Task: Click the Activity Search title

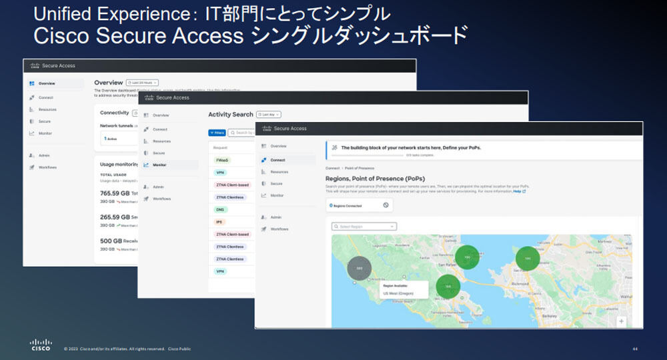Action: (231, 114)
